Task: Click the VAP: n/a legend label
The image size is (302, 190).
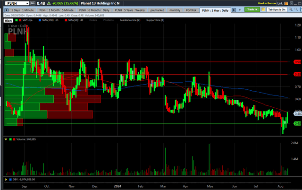Action: coord(27,20)
